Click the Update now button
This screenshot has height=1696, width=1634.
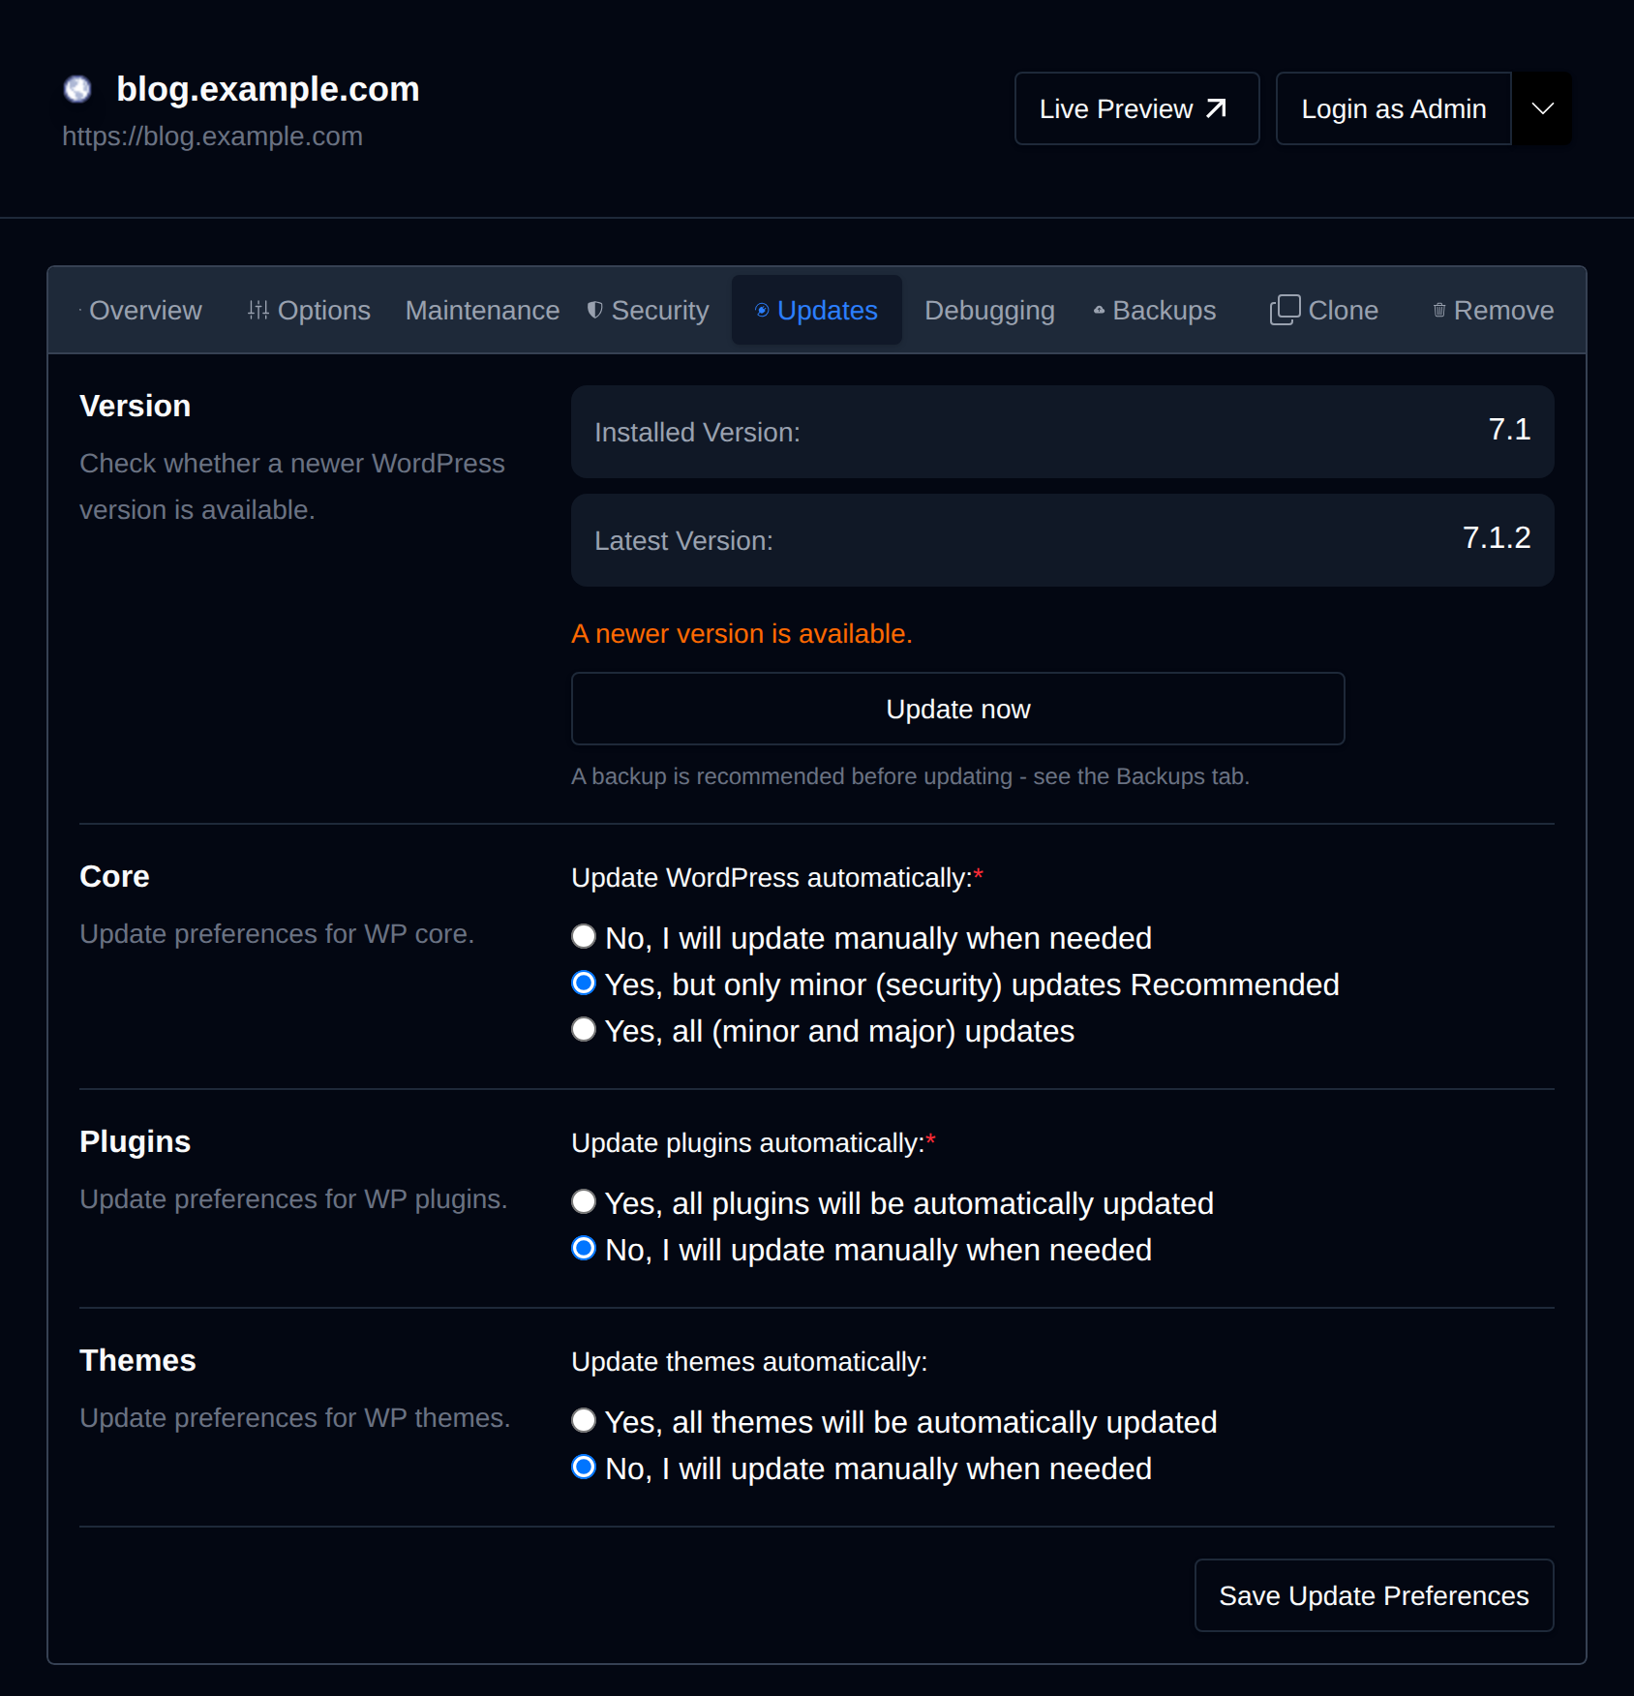(957, 709)
